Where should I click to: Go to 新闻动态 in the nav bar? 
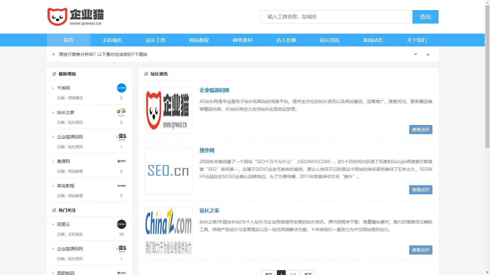tap(373, 40)
